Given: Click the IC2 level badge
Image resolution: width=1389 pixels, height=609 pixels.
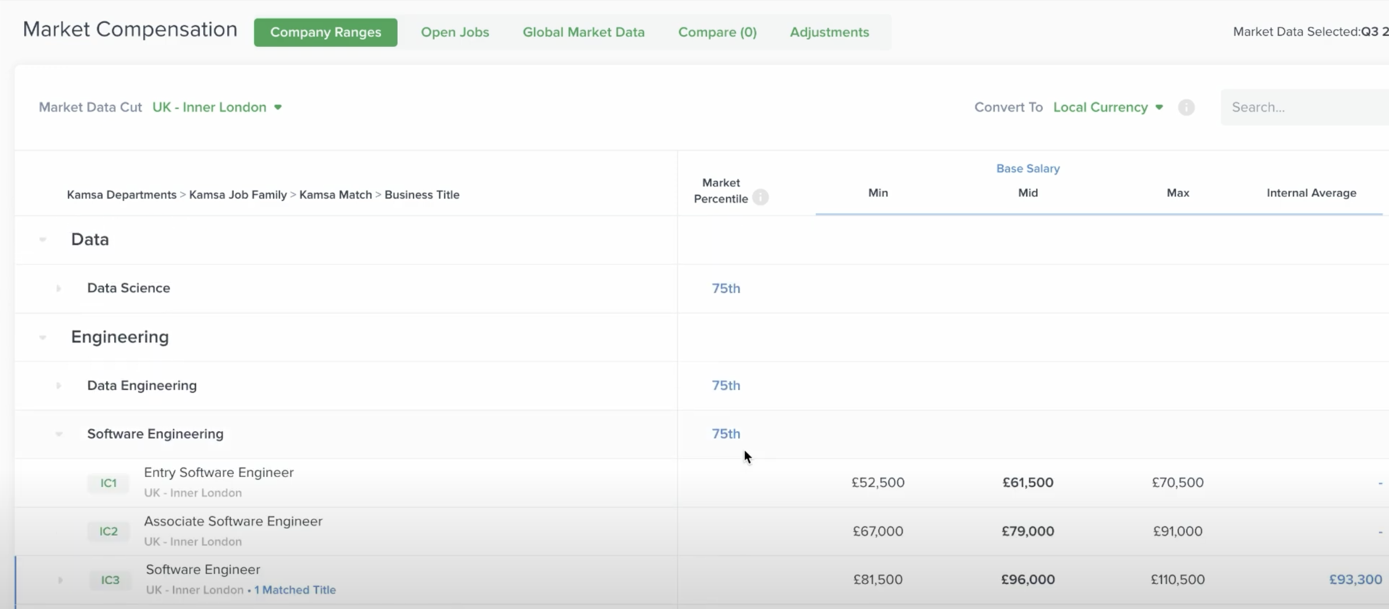Looking at the screenshot, I should pos(108,531).
